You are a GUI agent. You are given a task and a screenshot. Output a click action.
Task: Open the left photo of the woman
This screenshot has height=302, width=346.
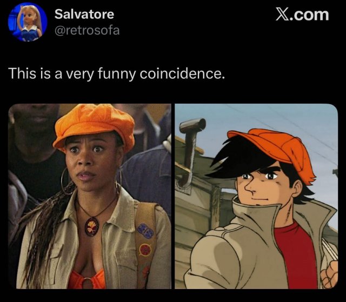(x=90, y=196)
